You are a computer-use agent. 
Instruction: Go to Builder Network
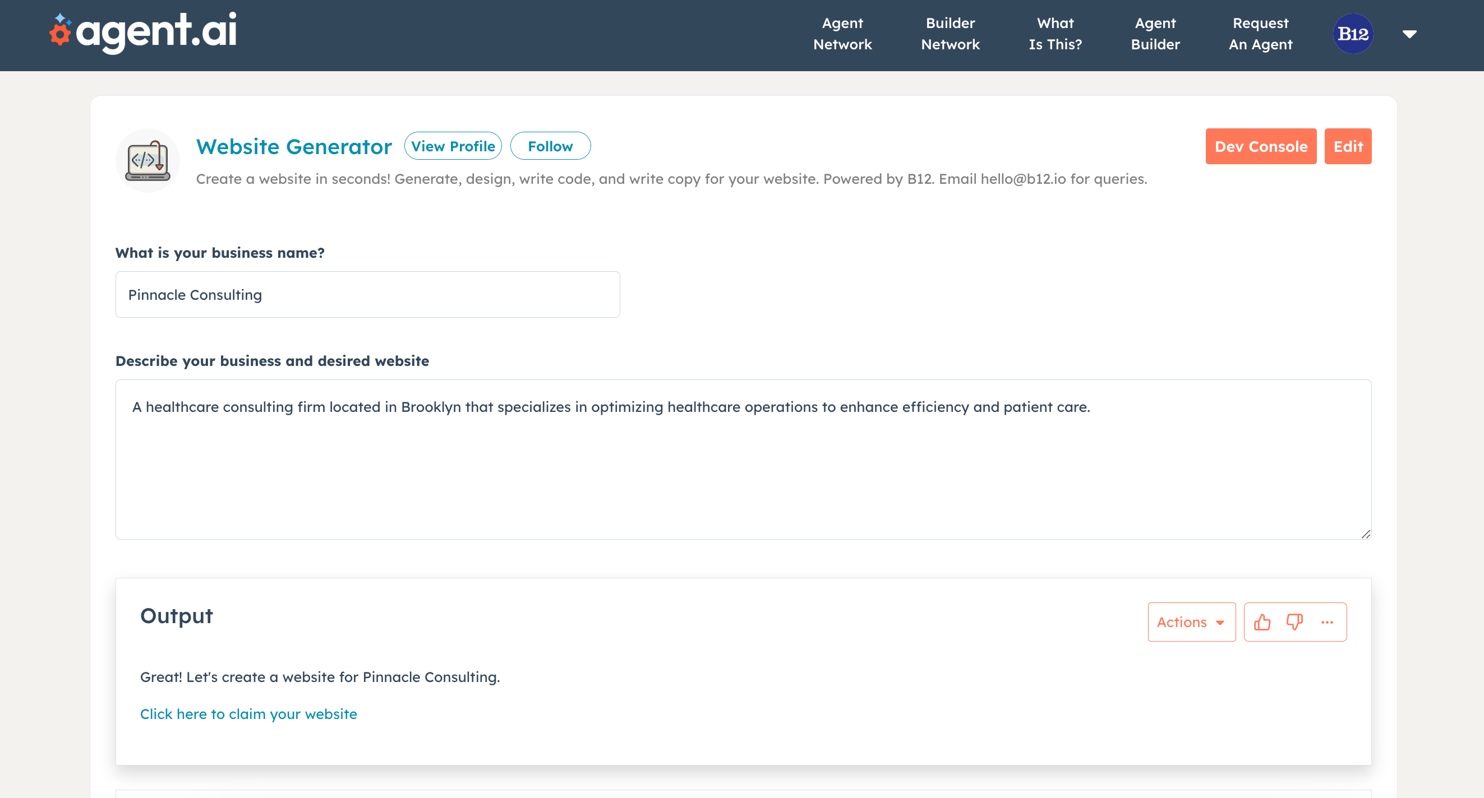pos(950,34)
